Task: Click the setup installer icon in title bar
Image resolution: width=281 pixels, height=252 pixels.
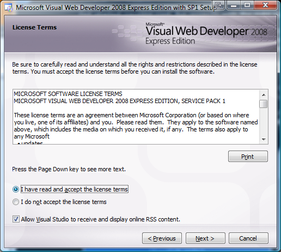Action: click(9, 8)
